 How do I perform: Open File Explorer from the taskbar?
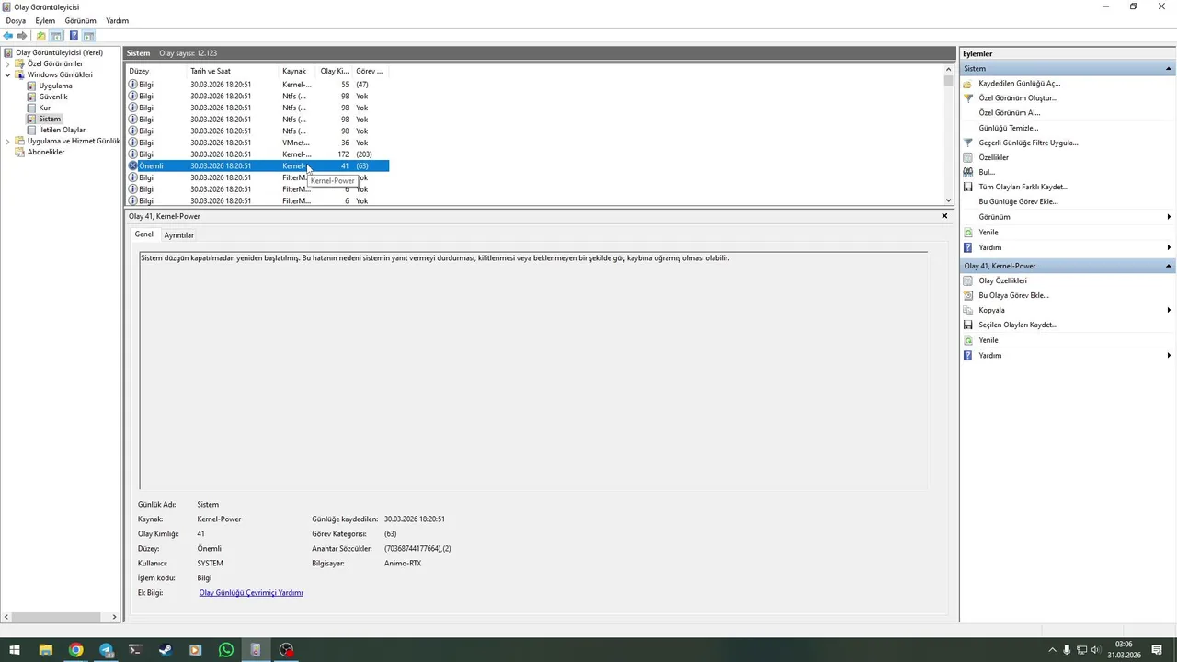[45, 650]
